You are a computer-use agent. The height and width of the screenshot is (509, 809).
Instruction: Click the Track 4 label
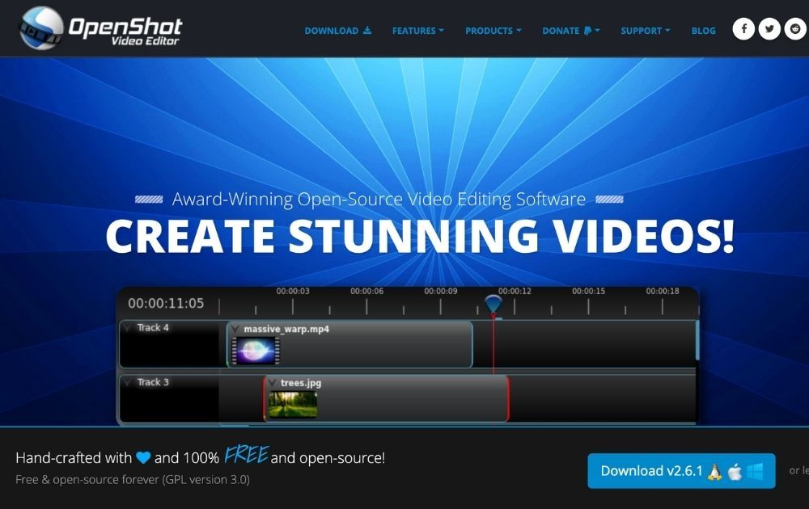coord(153,328)
